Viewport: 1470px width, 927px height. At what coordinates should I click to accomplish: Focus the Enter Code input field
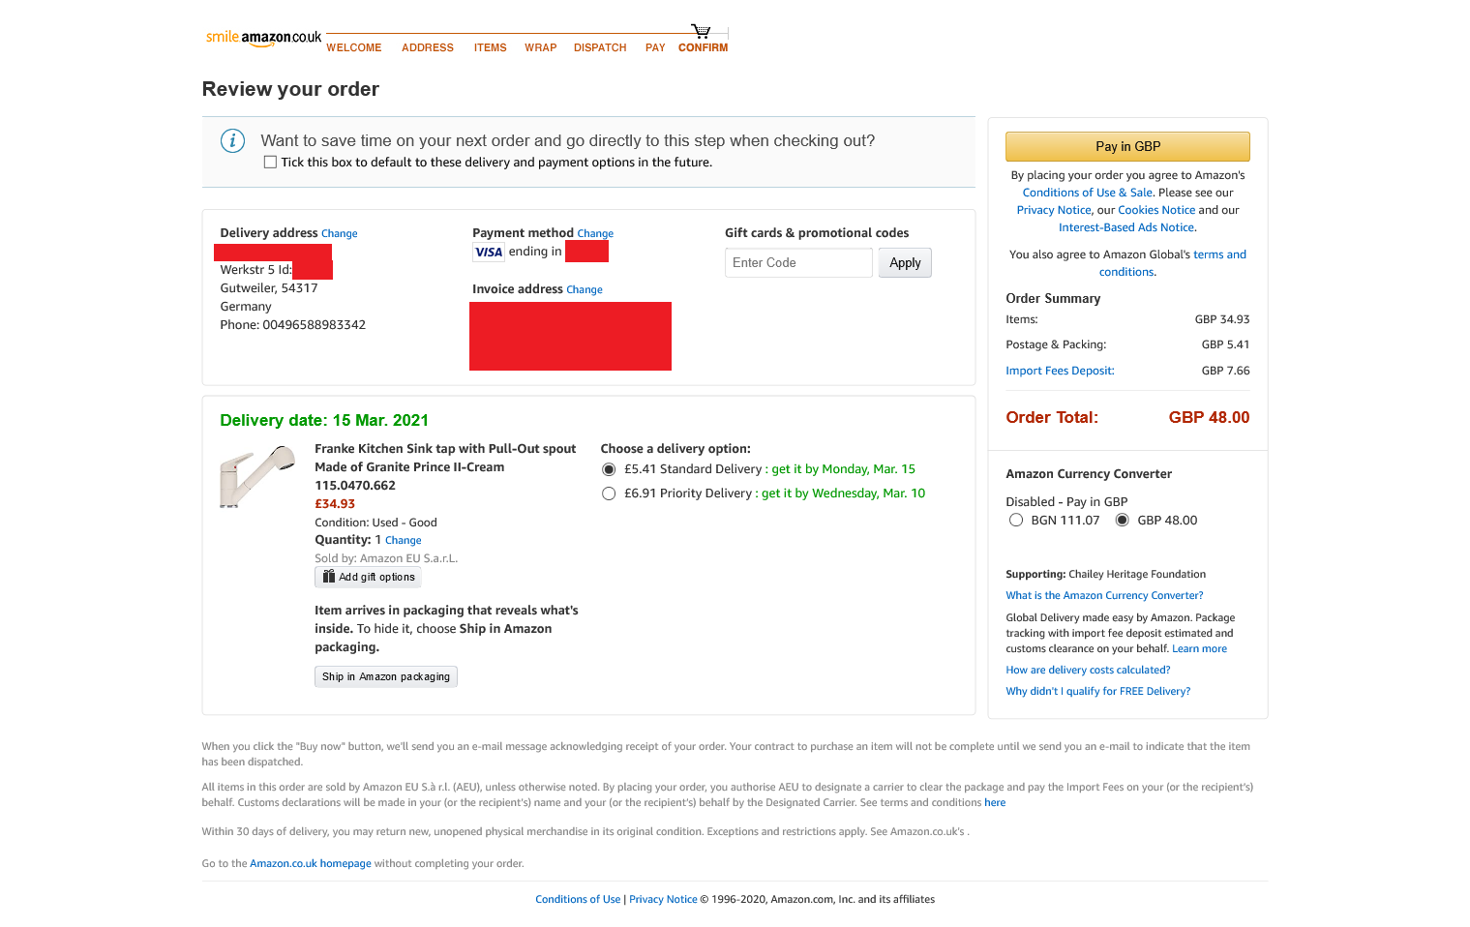(x=798, y=263)
